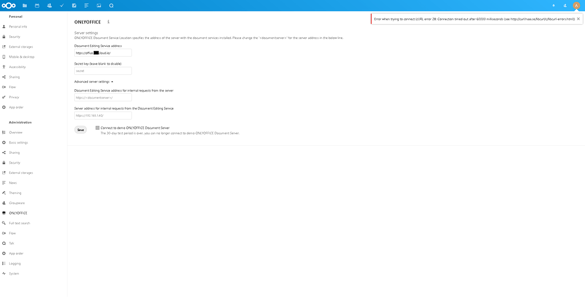
Task: Open the notifications bell icon
Action: (553, 6)
